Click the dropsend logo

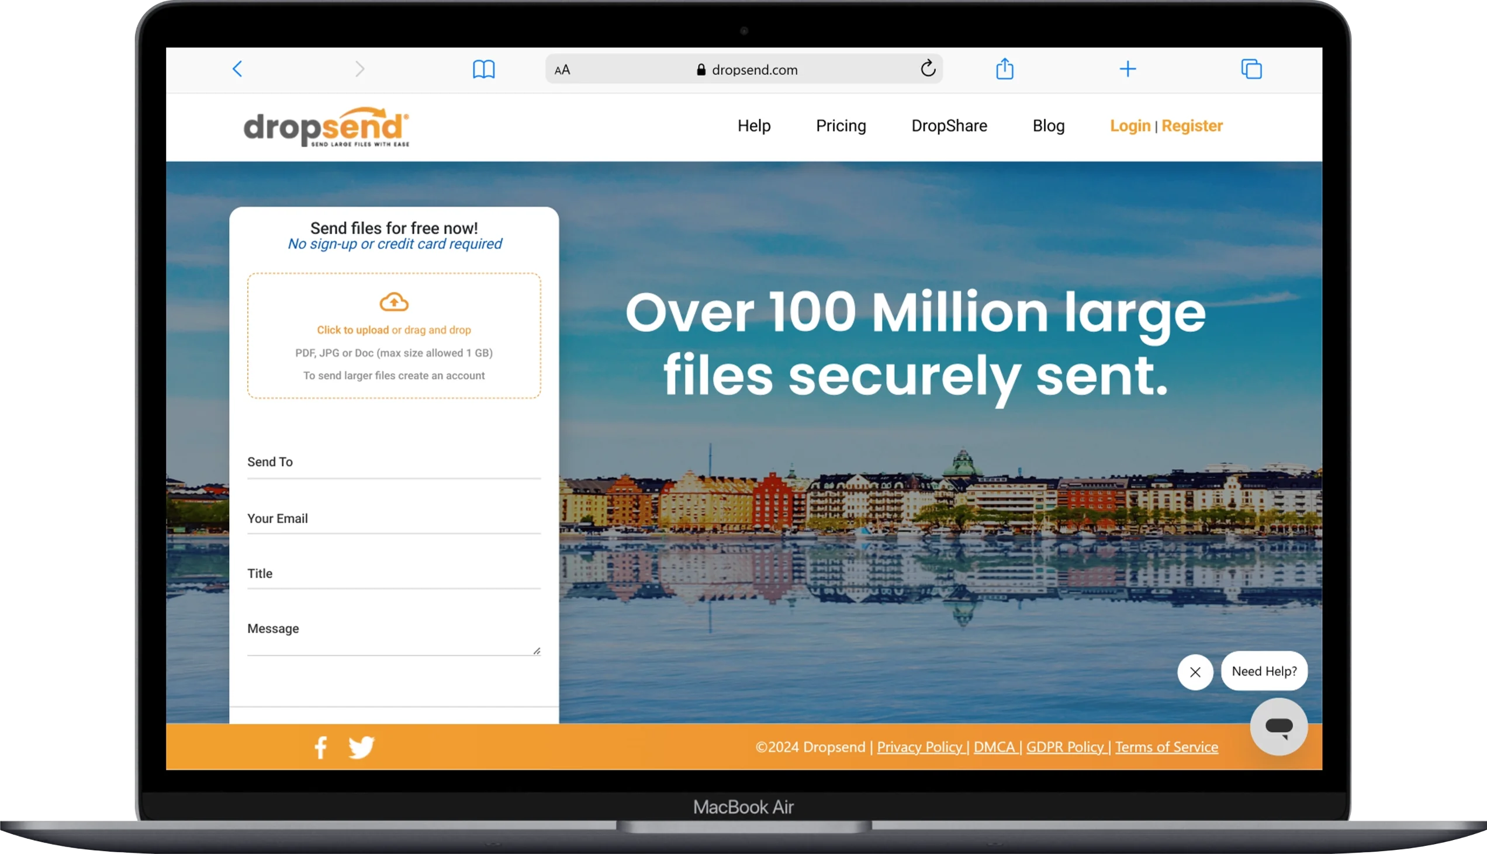pyautogui.click(x=326, y=126)
